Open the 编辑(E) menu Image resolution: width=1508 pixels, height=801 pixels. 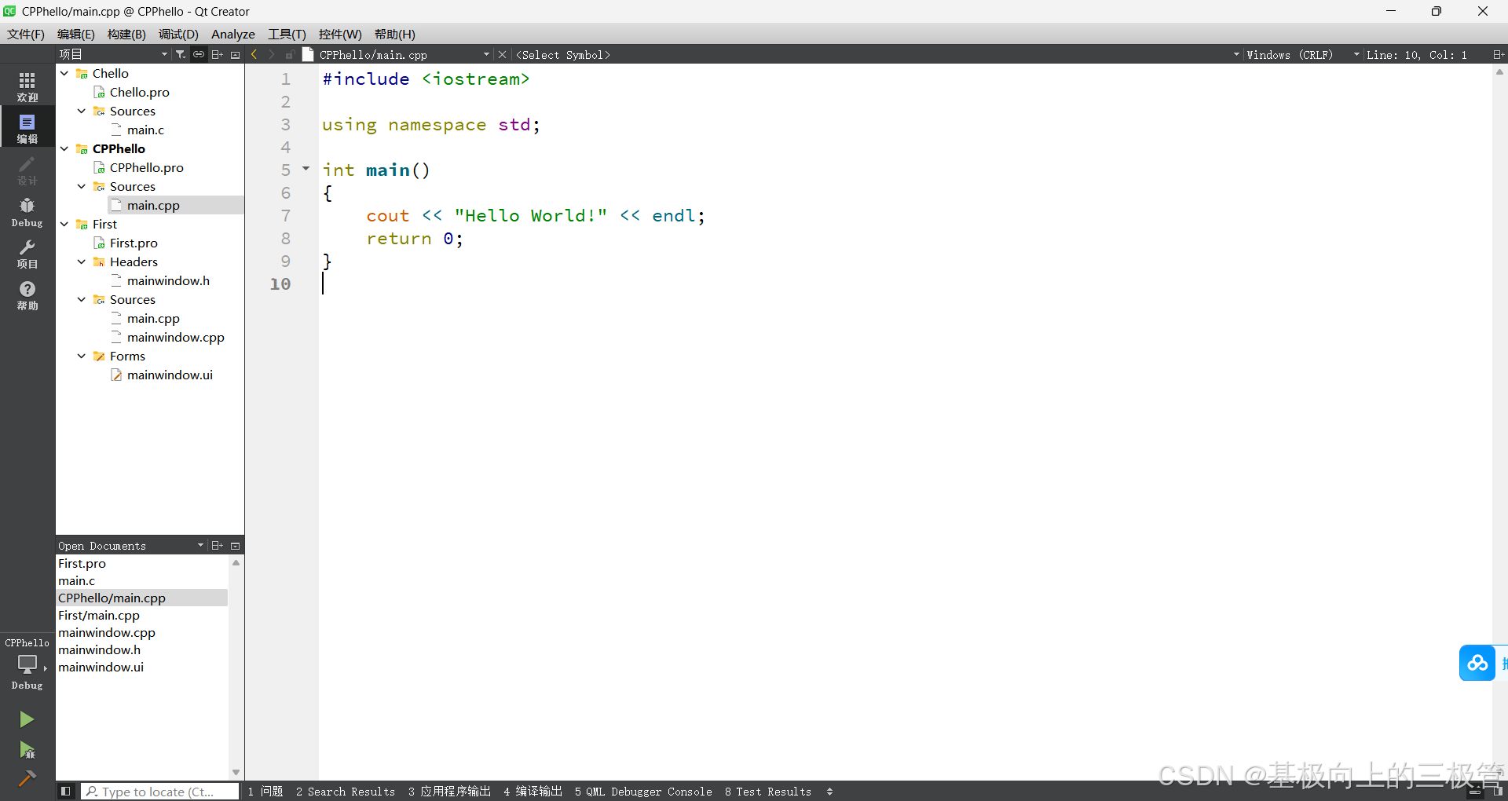[x=75, y=34]
